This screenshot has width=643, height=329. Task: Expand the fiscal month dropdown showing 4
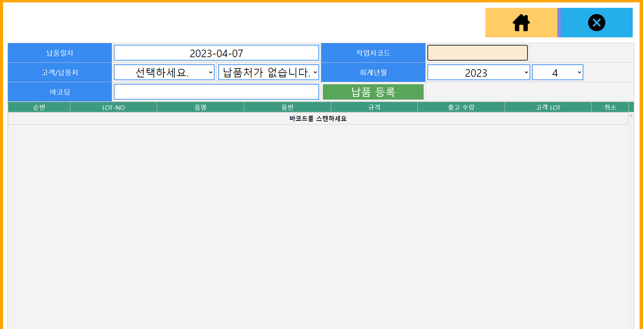pos(557,72)
